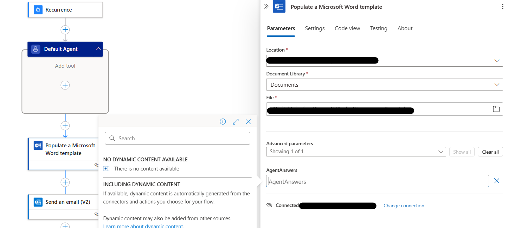Open the Code view tab
Screen dimensions: 508x228
coord(347,28)
